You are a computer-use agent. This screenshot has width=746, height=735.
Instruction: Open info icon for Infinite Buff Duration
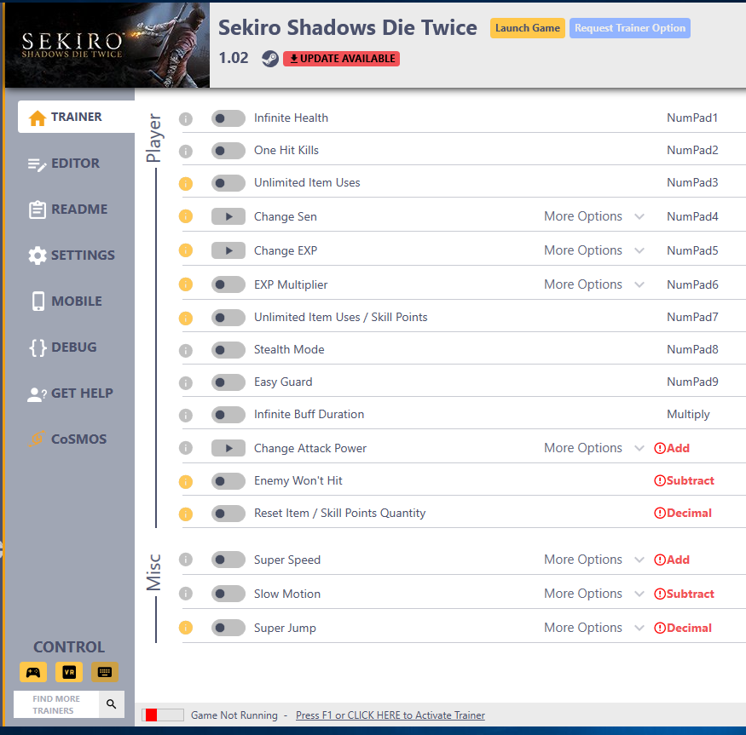tap(186, 416)
